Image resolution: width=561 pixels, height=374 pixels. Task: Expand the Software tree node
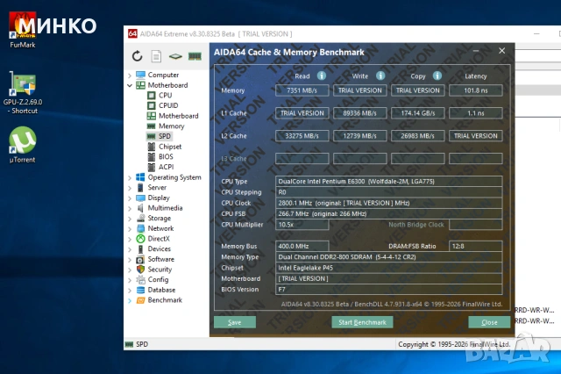coord(130,260)
